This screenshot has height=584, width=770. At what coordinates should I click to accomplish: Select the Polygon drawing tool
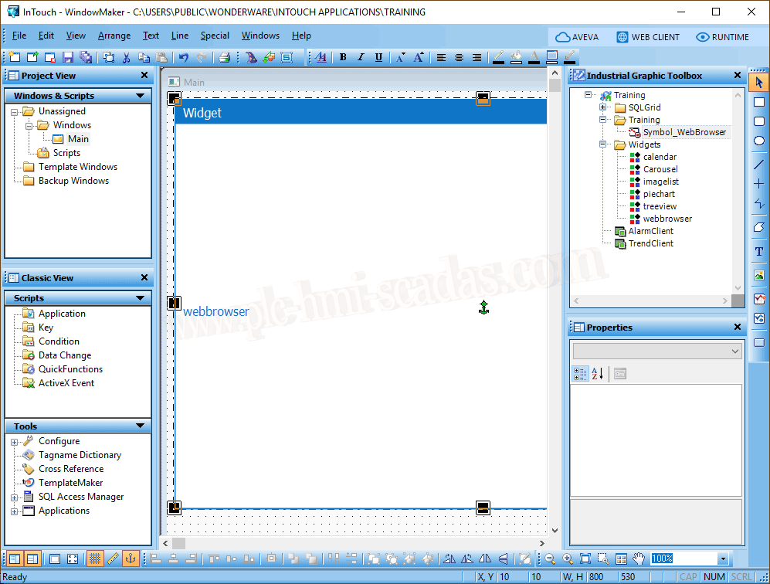click(758, 228)
